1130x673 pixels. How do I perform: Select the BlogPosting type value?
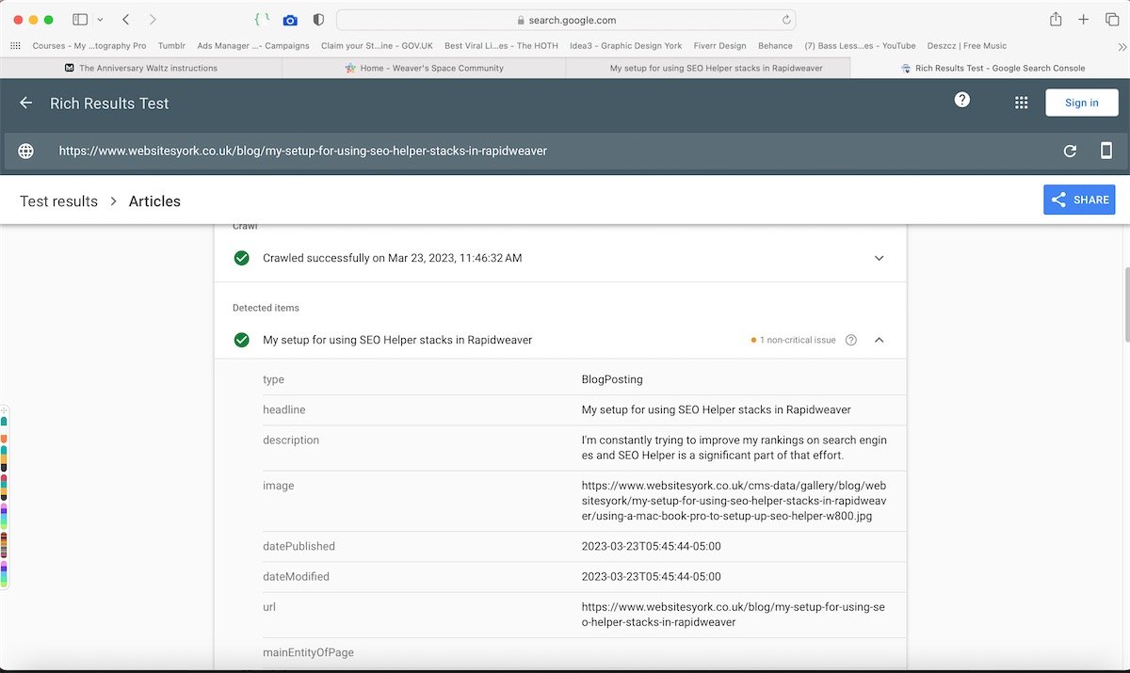612,379
